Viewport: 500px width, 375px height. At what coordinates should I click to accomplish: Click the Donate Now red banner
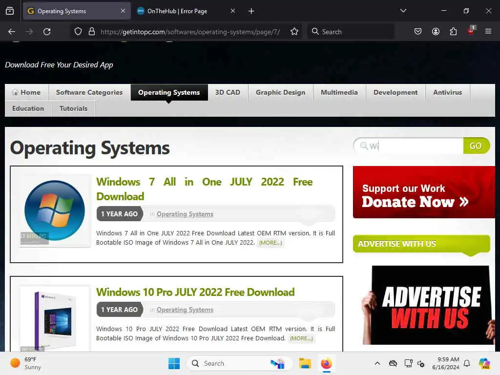coord(424,192)
